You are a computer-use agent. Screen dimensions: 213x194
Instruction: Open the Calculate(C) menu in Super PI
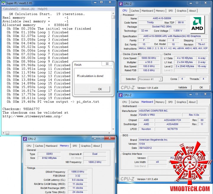click(x=11, y=9)
